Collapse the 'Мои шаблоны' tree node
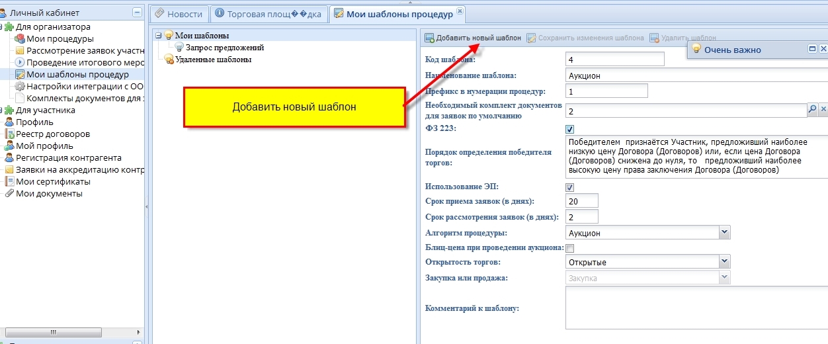This screenshot has height=344, width=828. click(159, 36)
